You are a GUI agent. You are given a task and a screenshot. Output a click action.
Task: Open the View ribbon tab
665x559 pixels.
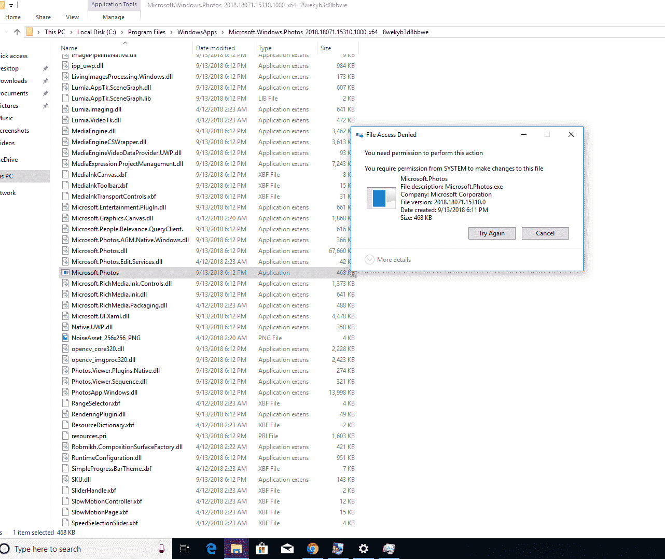tap(73, 17)
